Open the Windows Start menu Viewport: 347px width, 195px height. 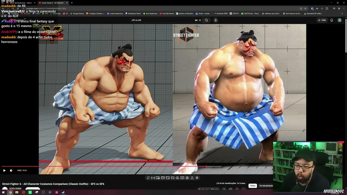pos(4,192)
